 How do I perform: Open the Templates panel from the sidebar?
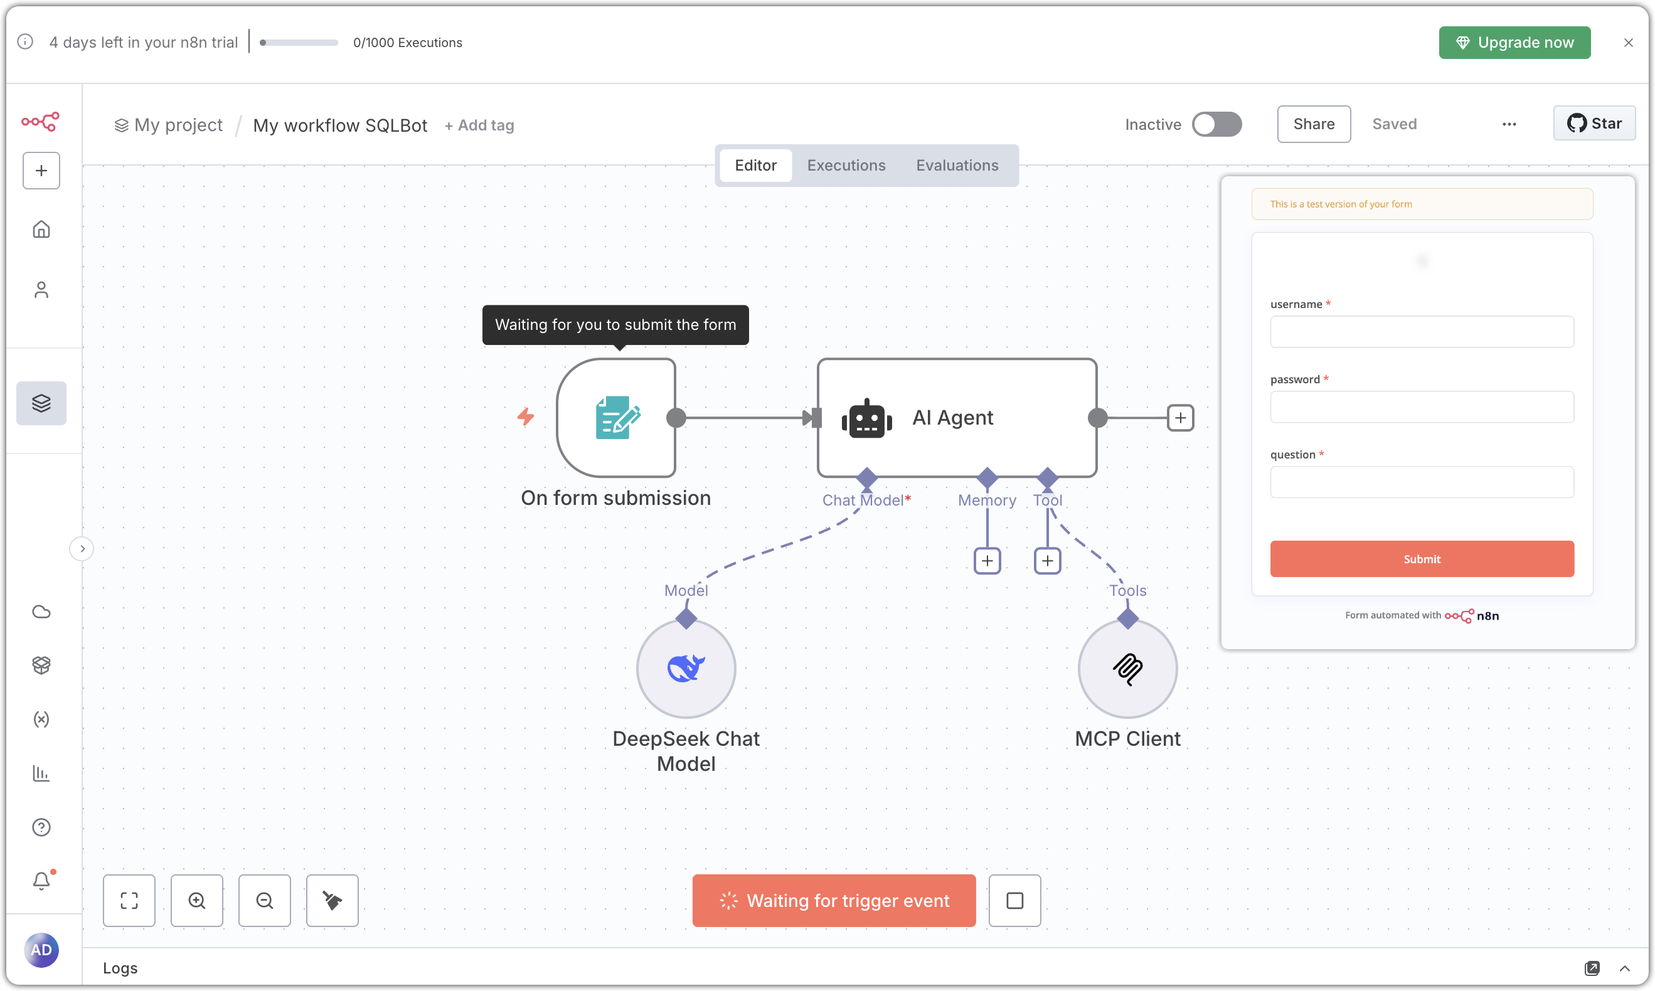click(41, 403)
